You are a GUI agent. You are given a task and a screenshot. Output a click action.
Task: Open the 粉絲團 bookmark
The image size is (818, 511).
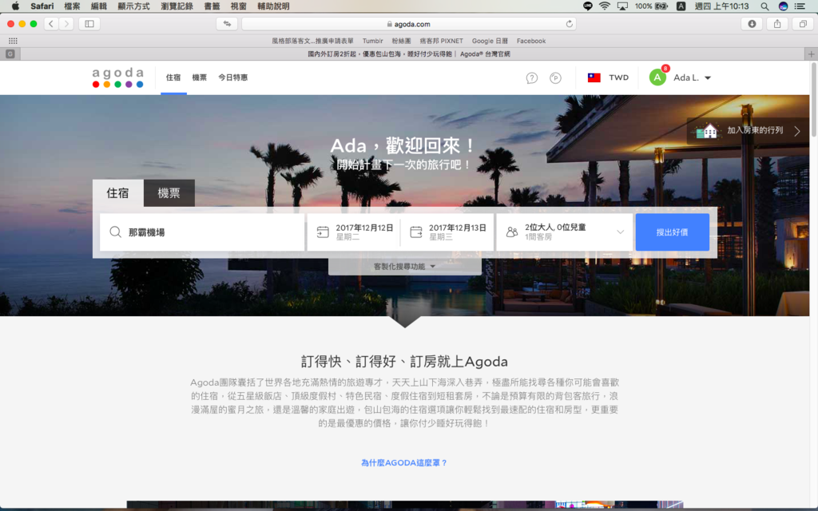coord(401,41)
